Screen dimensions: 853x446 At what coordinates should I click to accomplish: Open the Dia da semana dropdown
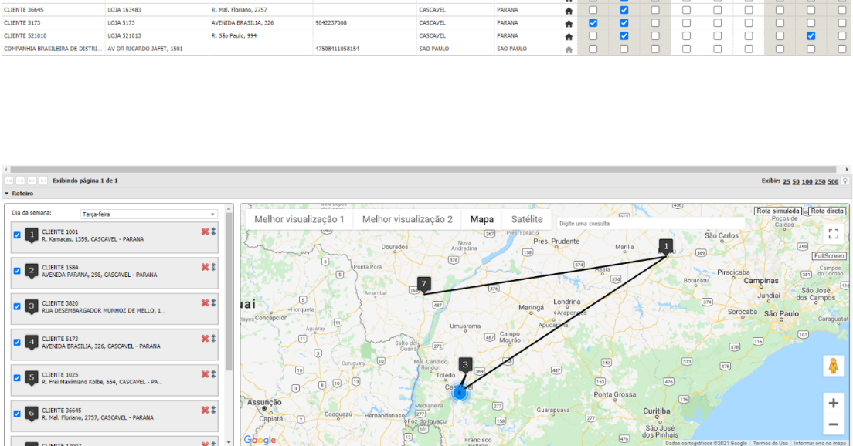148,214
